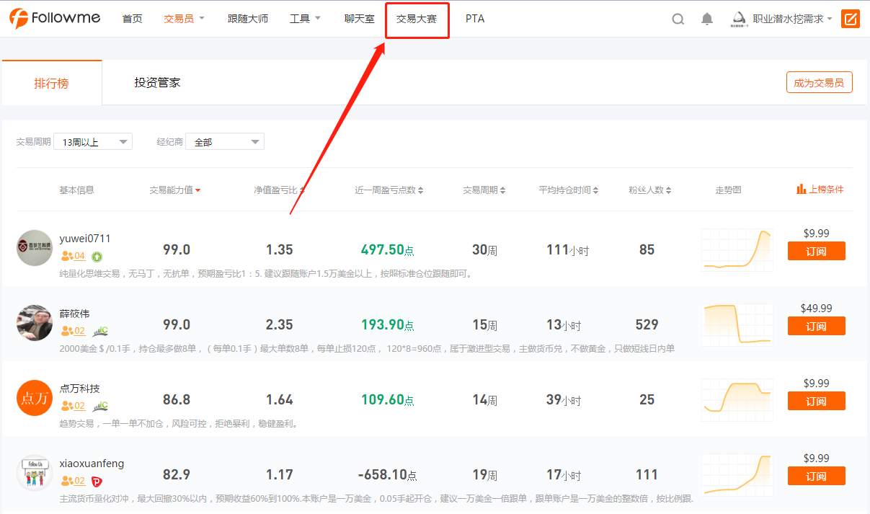Click the Followme logo
This screenshot has height=514, width=870.
click(x=55, y=19)
